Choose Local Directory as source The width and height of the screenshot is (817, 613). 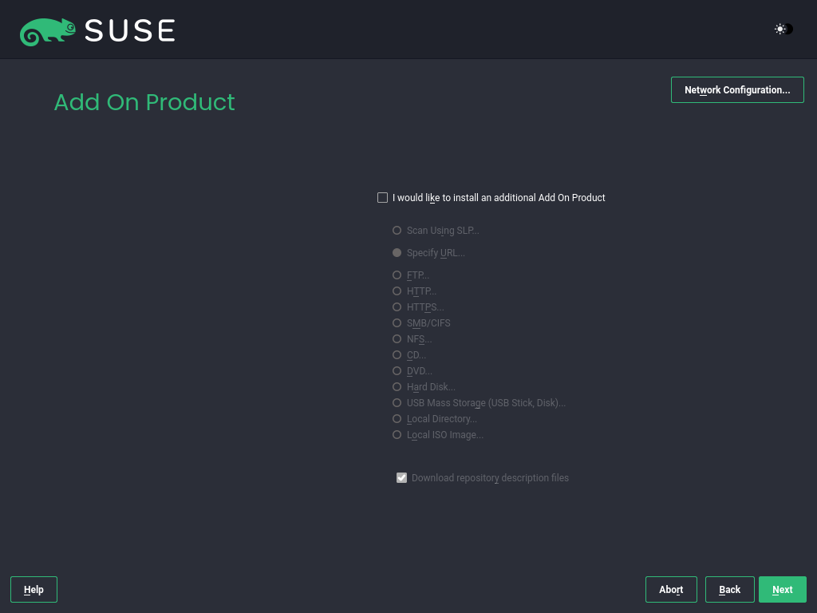coord(397,418)
